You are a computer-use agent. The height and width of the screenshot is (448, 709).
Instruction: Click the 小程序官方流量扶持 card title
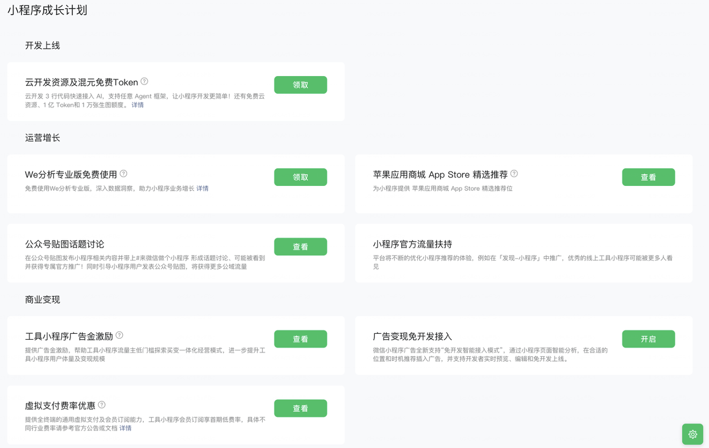pos(412,244)
